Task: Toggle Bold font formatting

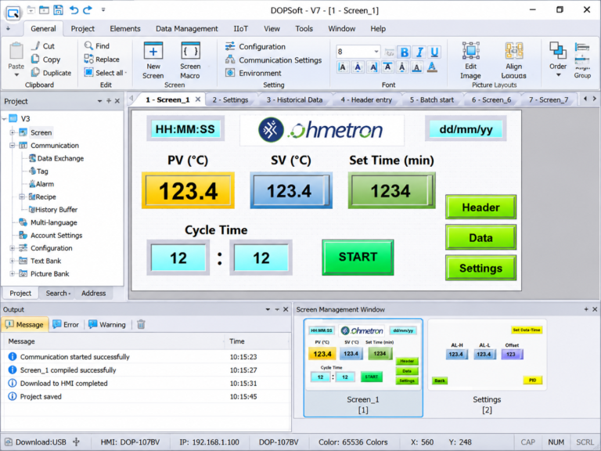Action: (404, 52)
